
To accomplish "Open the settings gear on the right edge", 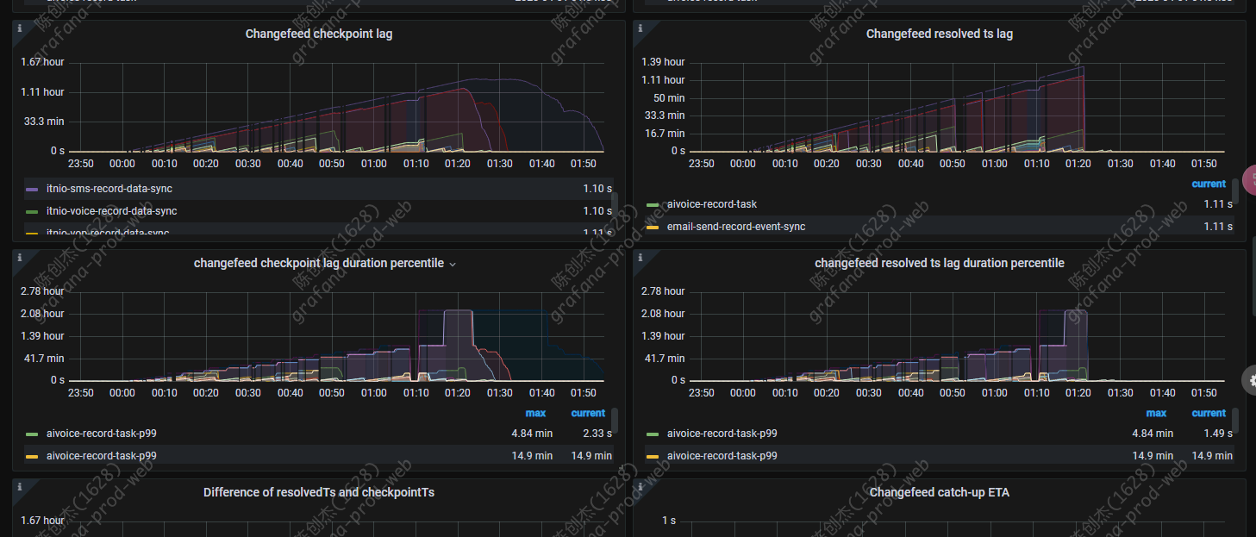I will 1250,379.
